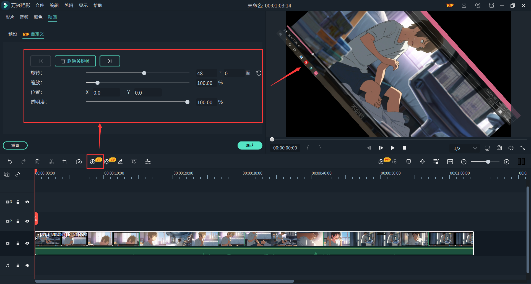Screen dimensions: 531x284
Task: Toggle lock on video track 2
Action: point(18,221)
